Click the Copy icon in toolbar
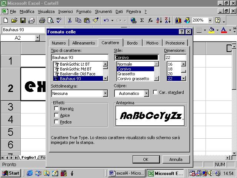 pyautogui.click(x=78, y=20)
